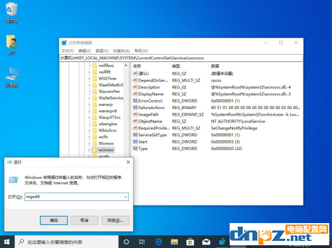
Task: Select the W32Time folder icon
Action: pos(95,79)
